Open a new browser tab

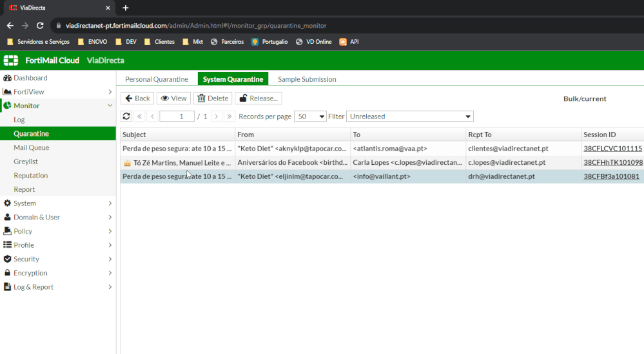(126, 8)
